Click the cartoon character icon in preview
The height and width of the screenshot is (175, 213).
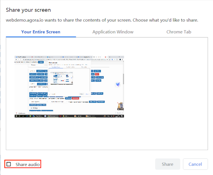pos(120,106)
